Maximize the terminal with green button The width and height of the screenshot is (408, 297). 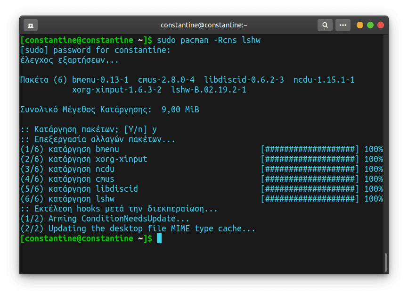coord(370,25)
